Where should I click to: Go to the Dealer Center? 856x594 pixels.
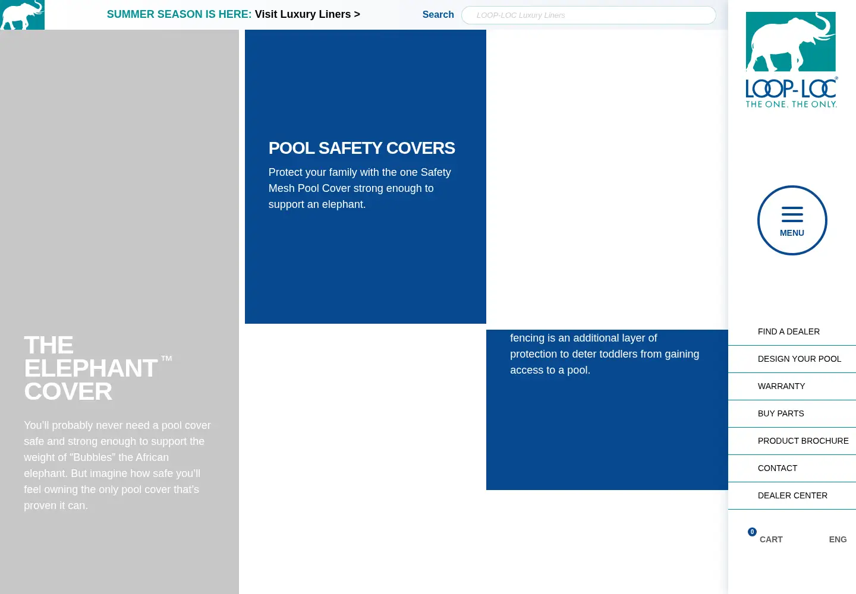point(792,495)
